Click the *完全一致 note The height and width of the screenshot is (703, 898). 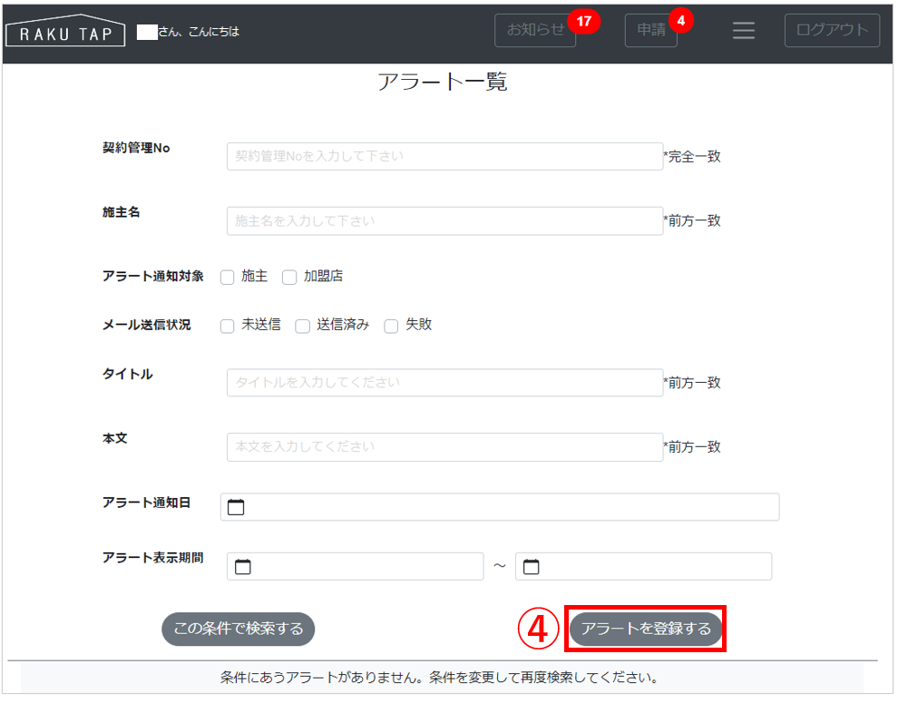(692, 156)
